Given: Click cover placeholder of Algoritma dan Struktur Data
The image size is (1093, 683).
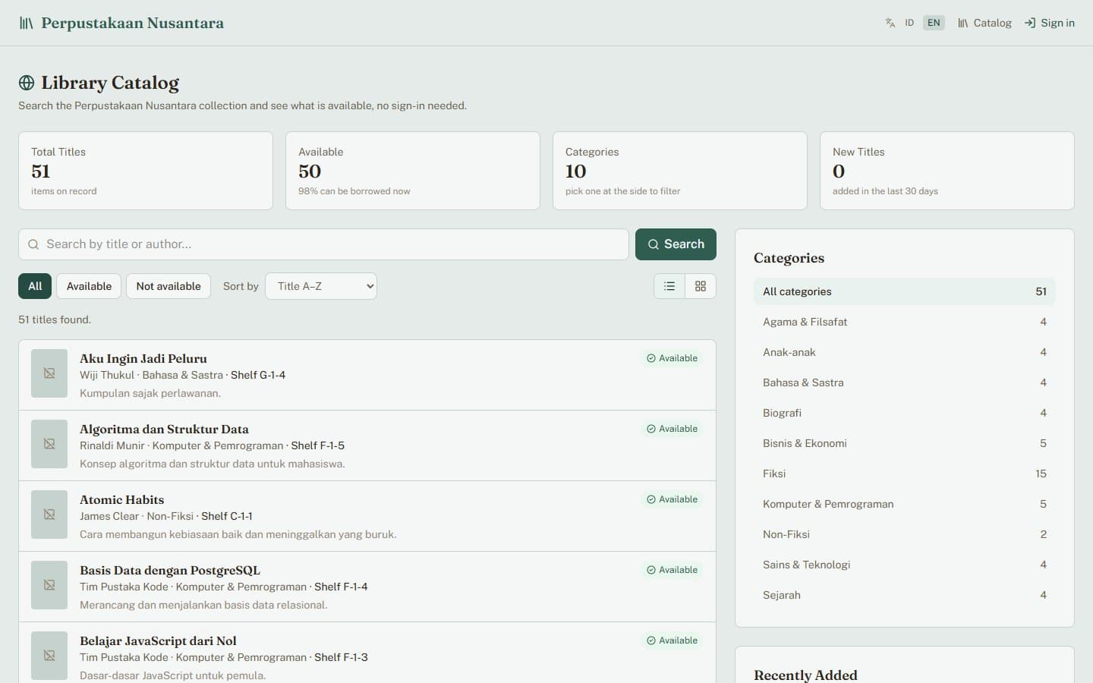Looking at the screenshot, I should click(x=49, y=444).
